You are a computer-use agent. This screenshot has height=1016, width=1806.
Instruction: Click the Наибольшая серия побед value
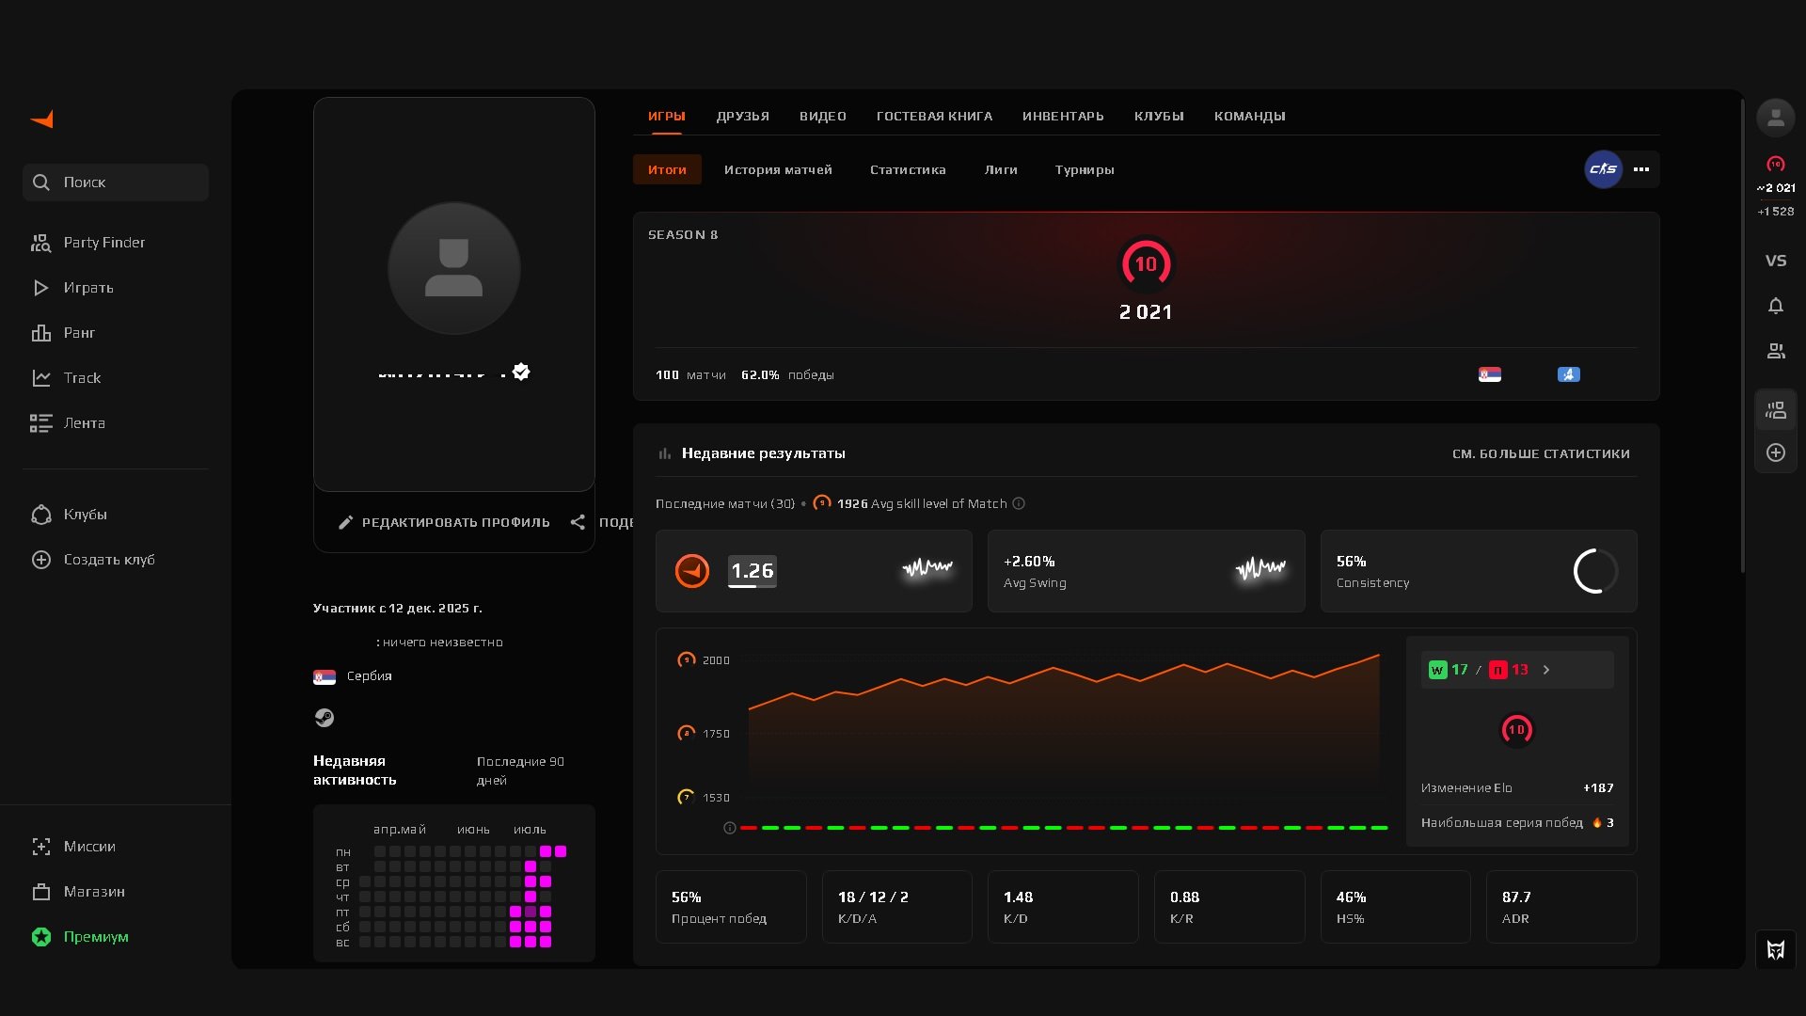click(x=1604, y=823)
